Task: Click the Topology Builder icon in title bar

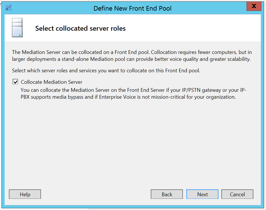Action: (x=9, y=8)
